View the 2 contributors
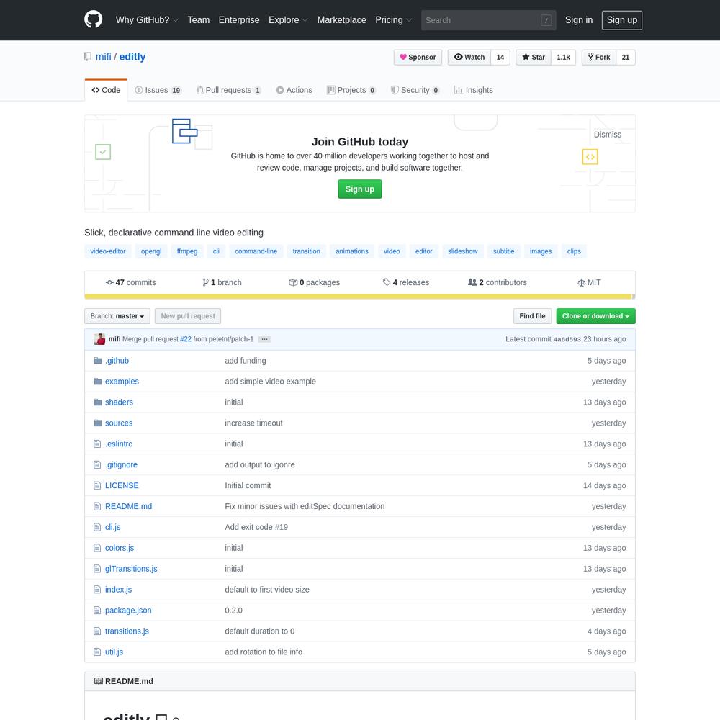This screenshot has height=720, width=720. click(x=498, y=282)
